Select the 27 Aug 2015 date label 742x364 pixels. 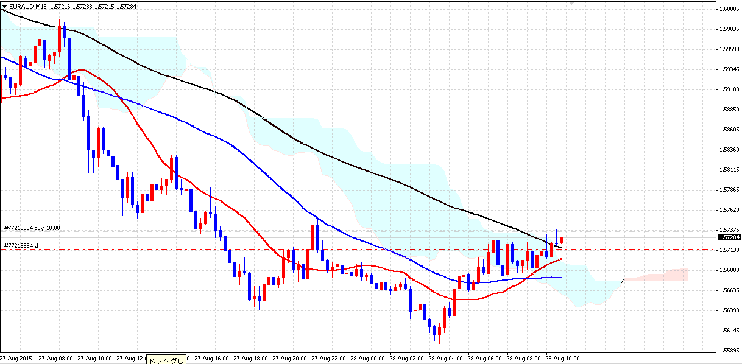click(x=17, y=359)
